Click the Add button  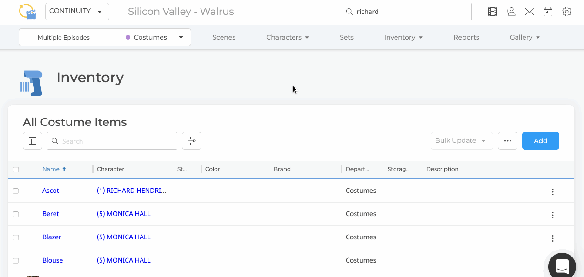point(540,140)
